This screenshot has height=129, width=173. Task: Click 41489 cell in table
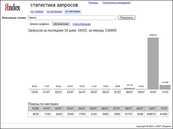click(162, 114)
